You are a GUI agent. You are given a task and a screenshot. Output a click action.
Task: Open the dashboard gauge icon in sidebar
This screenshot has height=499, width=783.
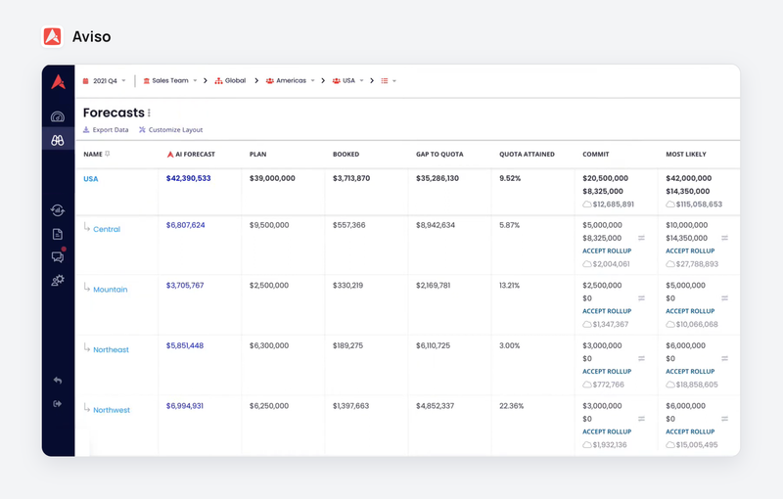(58, 116)
